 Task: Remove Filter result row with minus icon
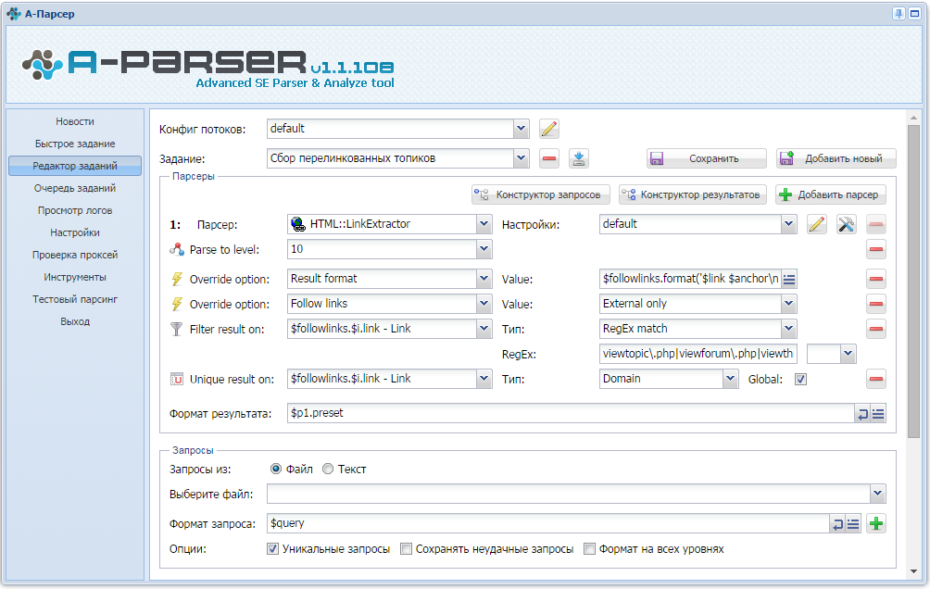876,329
